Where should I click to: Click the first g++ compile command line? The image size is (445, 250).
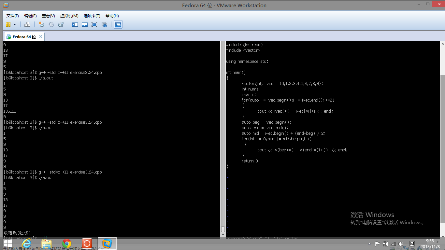53,73
